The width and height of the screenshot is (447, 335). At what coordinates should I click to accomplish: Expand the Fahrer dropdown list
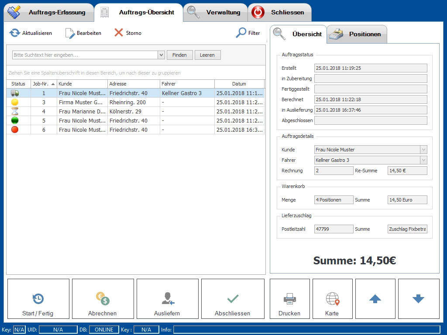[x=423, y=160]
